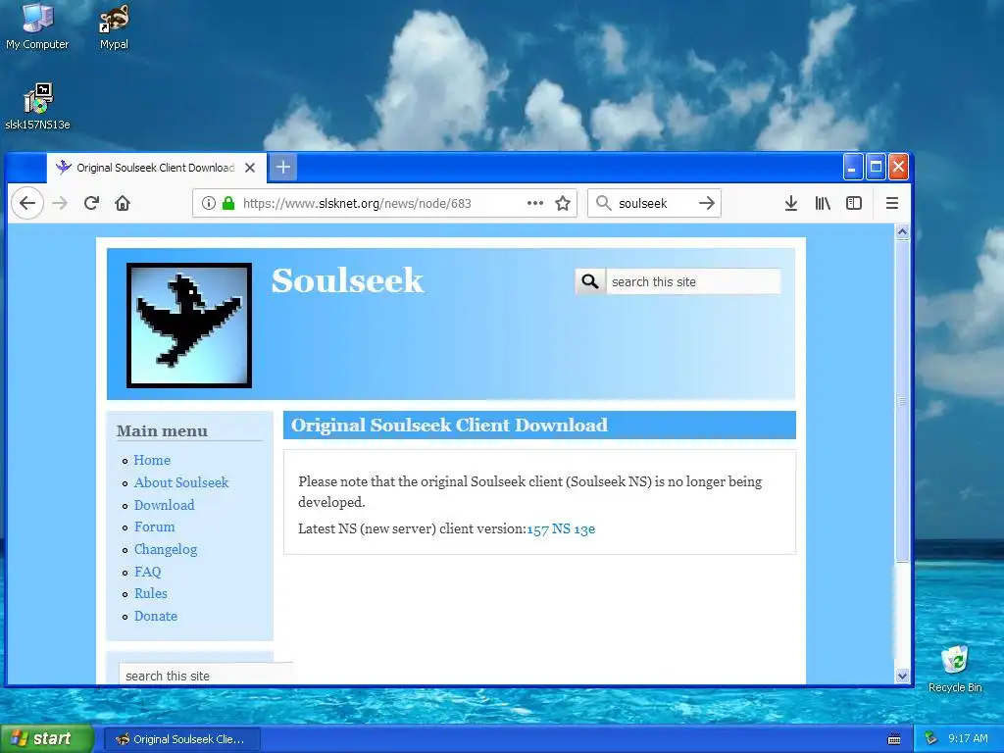This screenshot has height=753, width=1004.
Task: Select the Recycle Bin desktop icon
Action: pos(955,669)
